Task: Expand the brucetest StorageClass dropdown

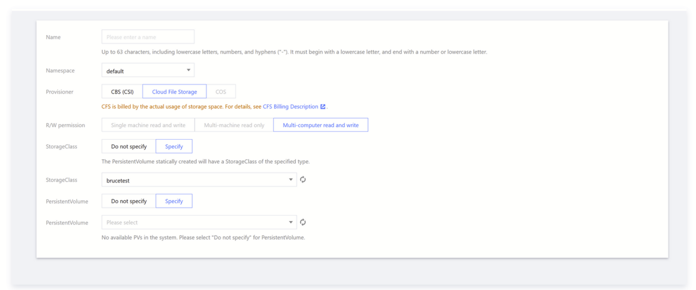Action: (291, 180)
